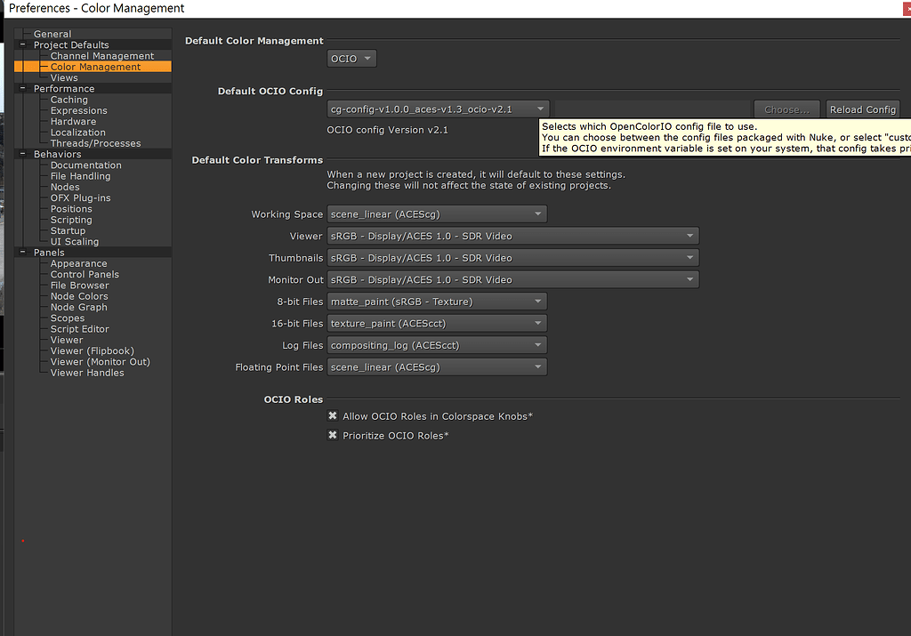Viewport: 911px width, 636px height.
Task: Open the Thumbnails colorspace dropdown
Action: [512, 257]
